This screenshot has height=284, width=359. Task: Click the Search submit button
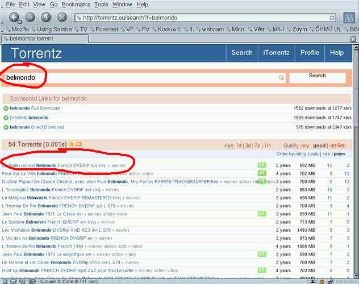pos(318,78)
